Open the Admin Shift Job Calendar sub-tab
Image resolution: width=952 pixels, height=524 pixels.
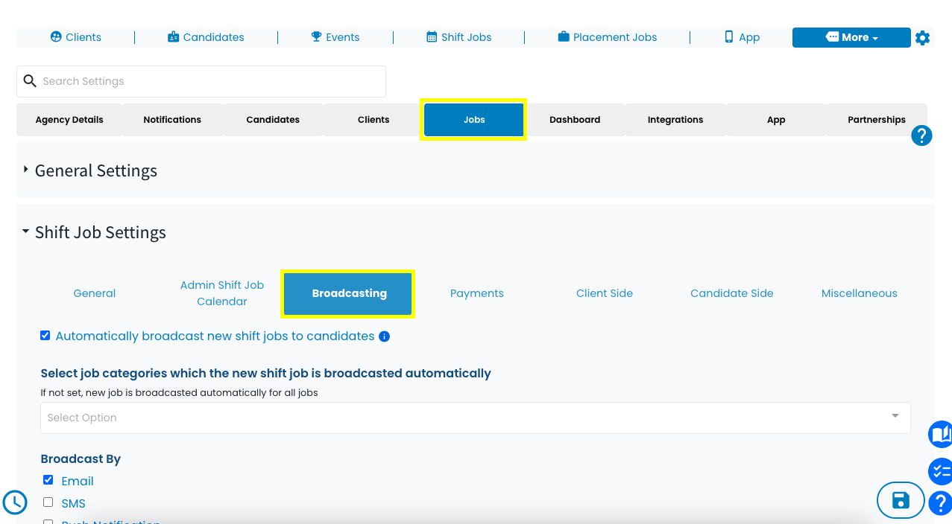click(x=222, y=293)
